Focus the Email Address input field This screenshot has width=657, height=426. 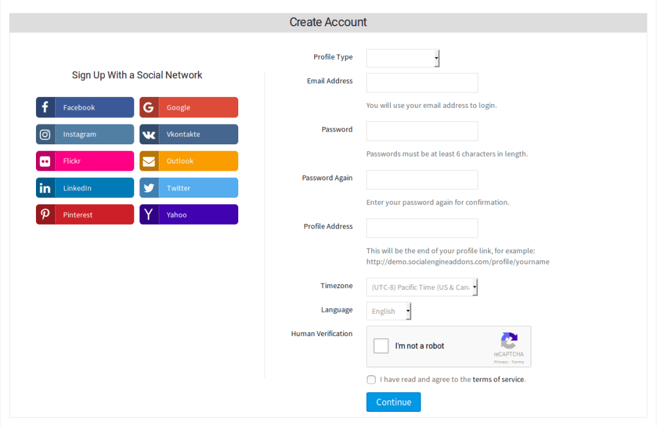(422, 83)
